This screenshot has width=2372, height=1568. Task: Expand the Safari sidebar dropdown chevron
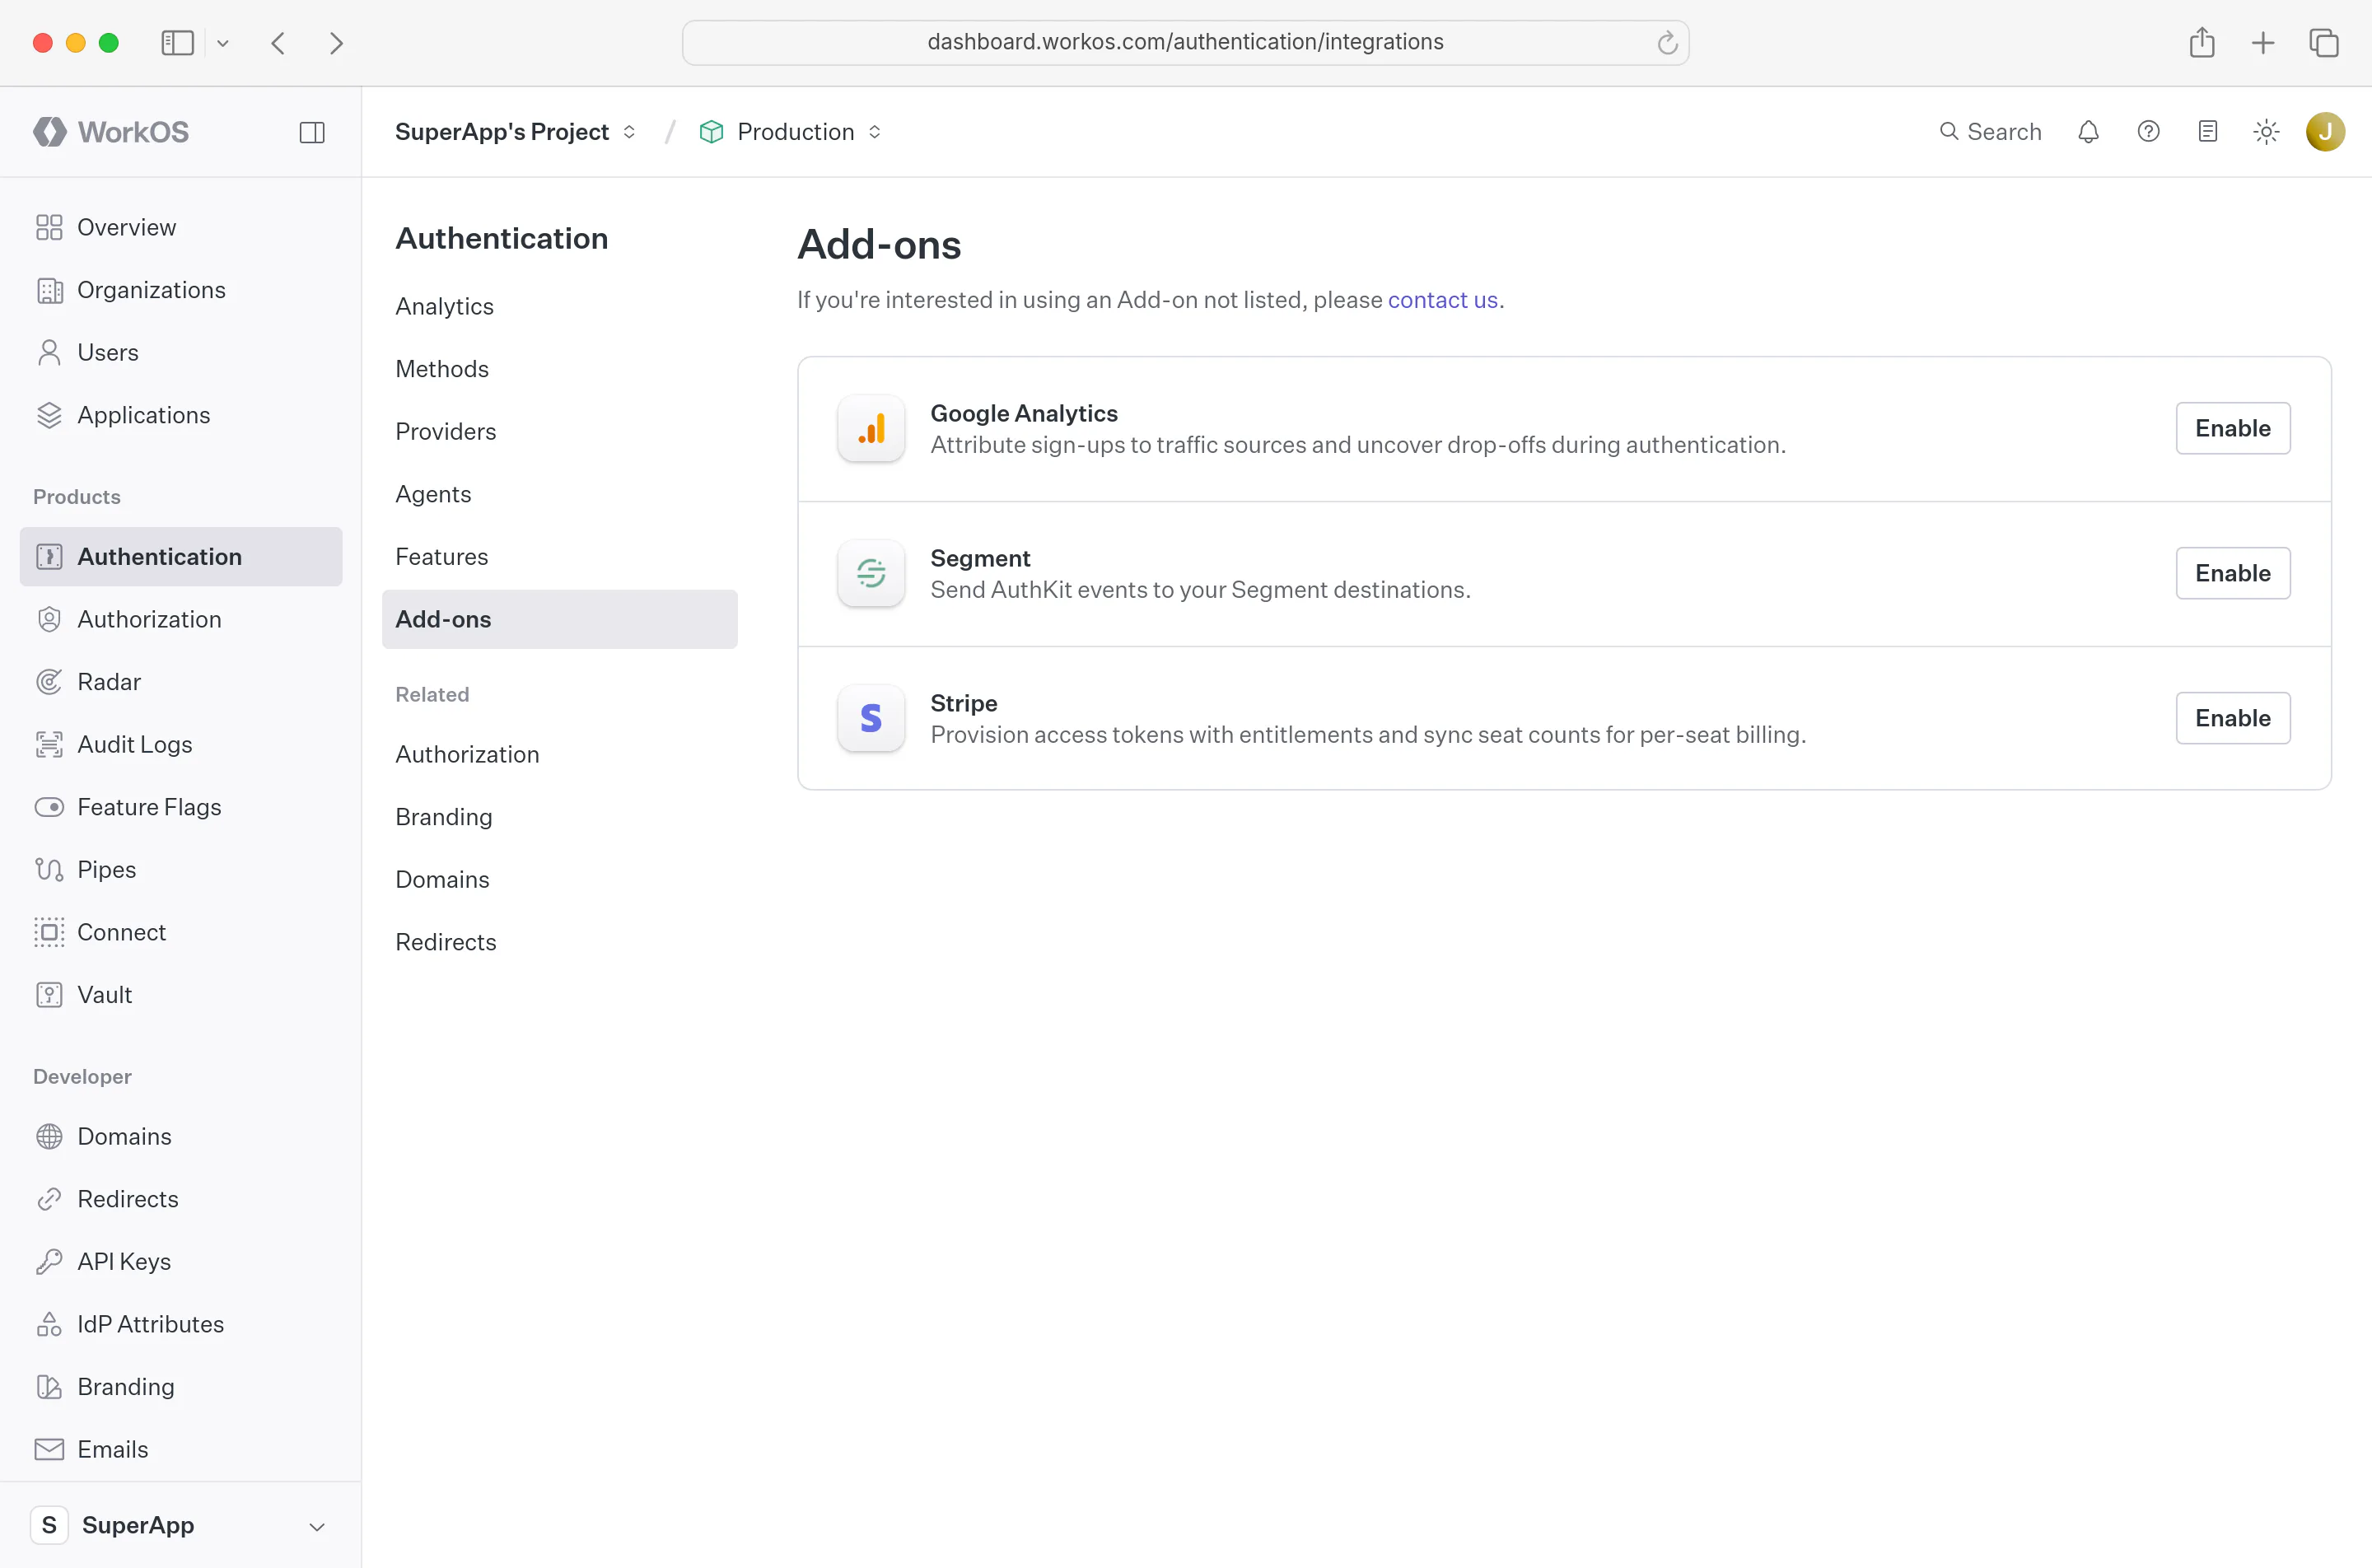(223, 43)
